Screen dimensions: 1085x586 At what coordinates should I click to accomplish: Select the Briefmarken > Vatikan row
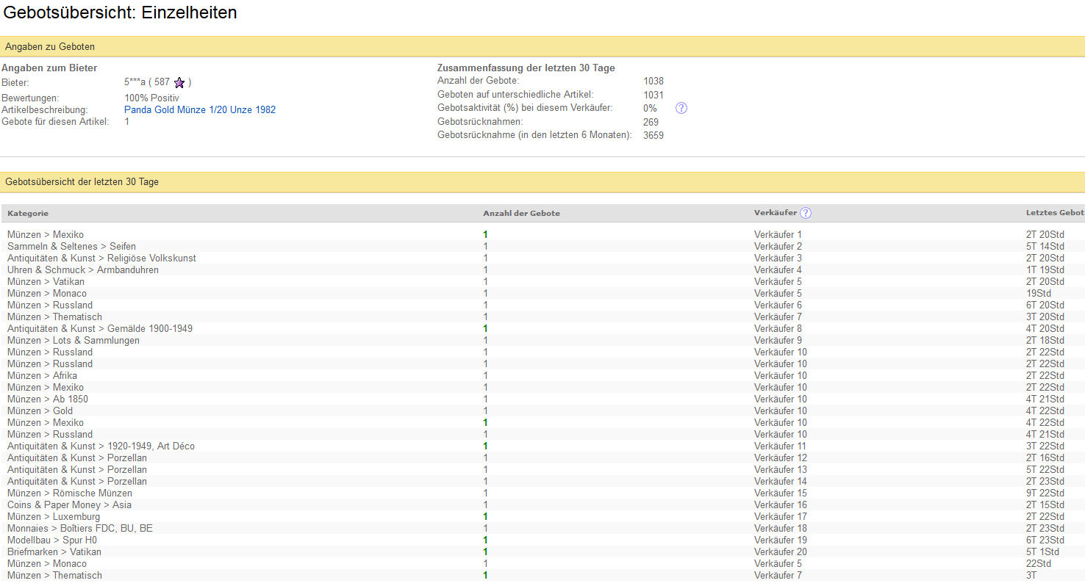pyautogui.click(x=54, y=551)
